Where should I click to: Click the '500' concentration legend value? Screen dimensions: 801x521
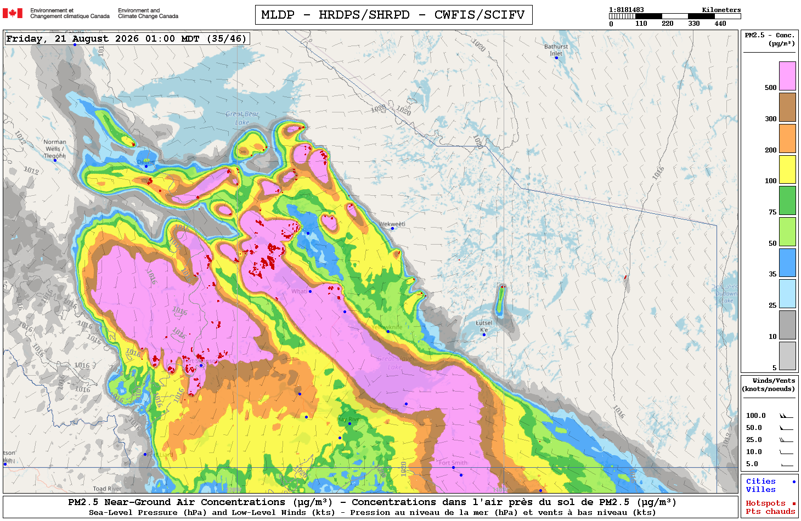pos(771,88)
